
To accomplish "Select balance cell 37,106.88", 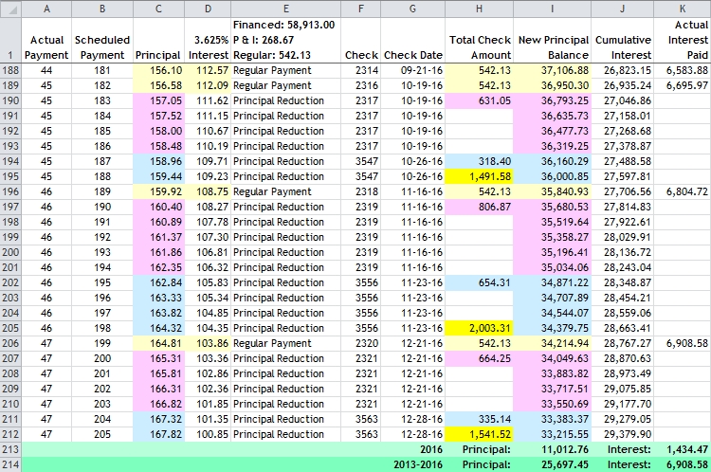I will pyautogui.click(x=553, y=70).
